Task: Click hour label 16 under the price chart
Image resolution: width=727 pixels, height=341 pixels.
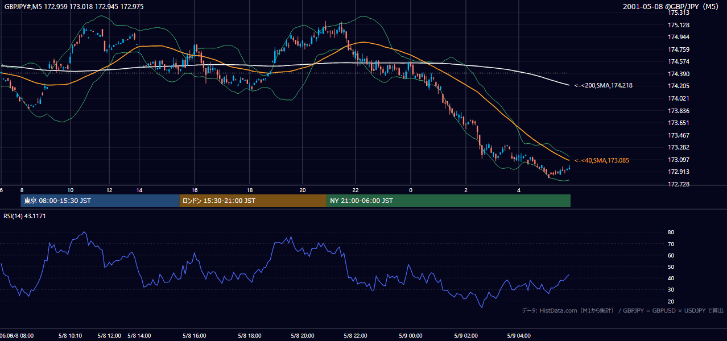Action: (x=195, y=190)
